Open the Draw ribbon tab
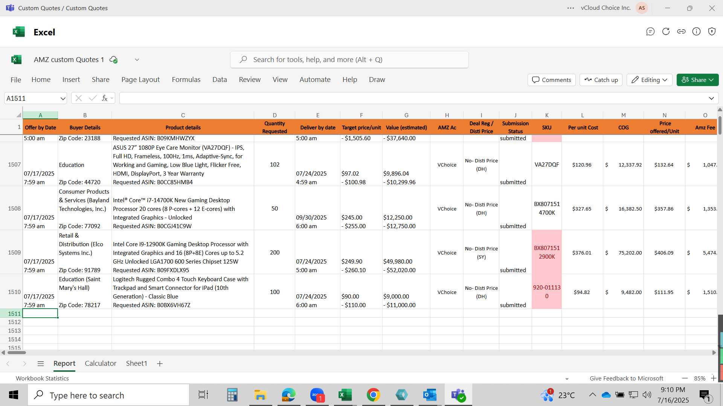The height and width of the screenshot is (406, 723). [377, 80]
